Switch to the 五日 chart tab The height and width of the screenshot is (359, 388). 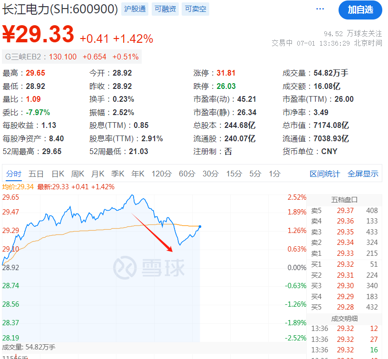(36, 174)
